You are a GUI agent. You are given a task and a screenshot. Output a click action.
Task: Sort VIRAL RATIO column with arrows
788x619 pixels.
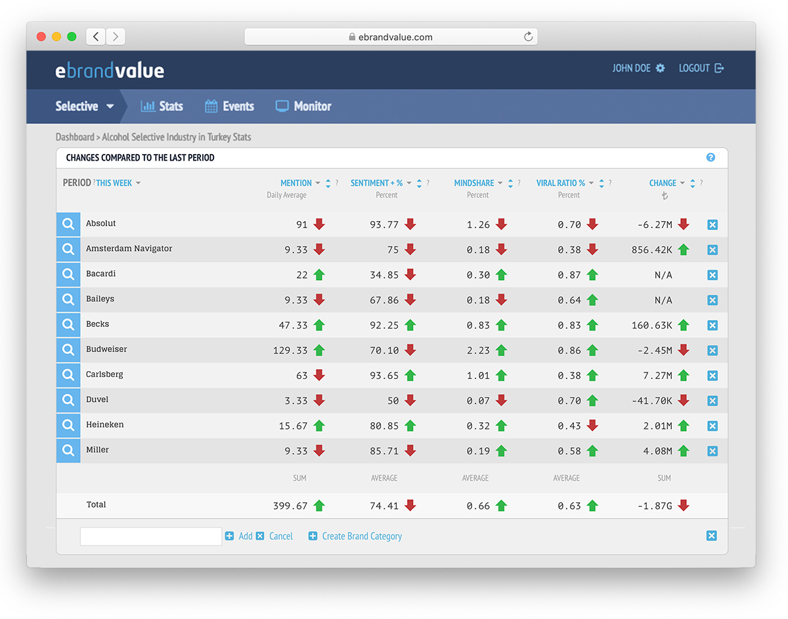coord(602,184)
